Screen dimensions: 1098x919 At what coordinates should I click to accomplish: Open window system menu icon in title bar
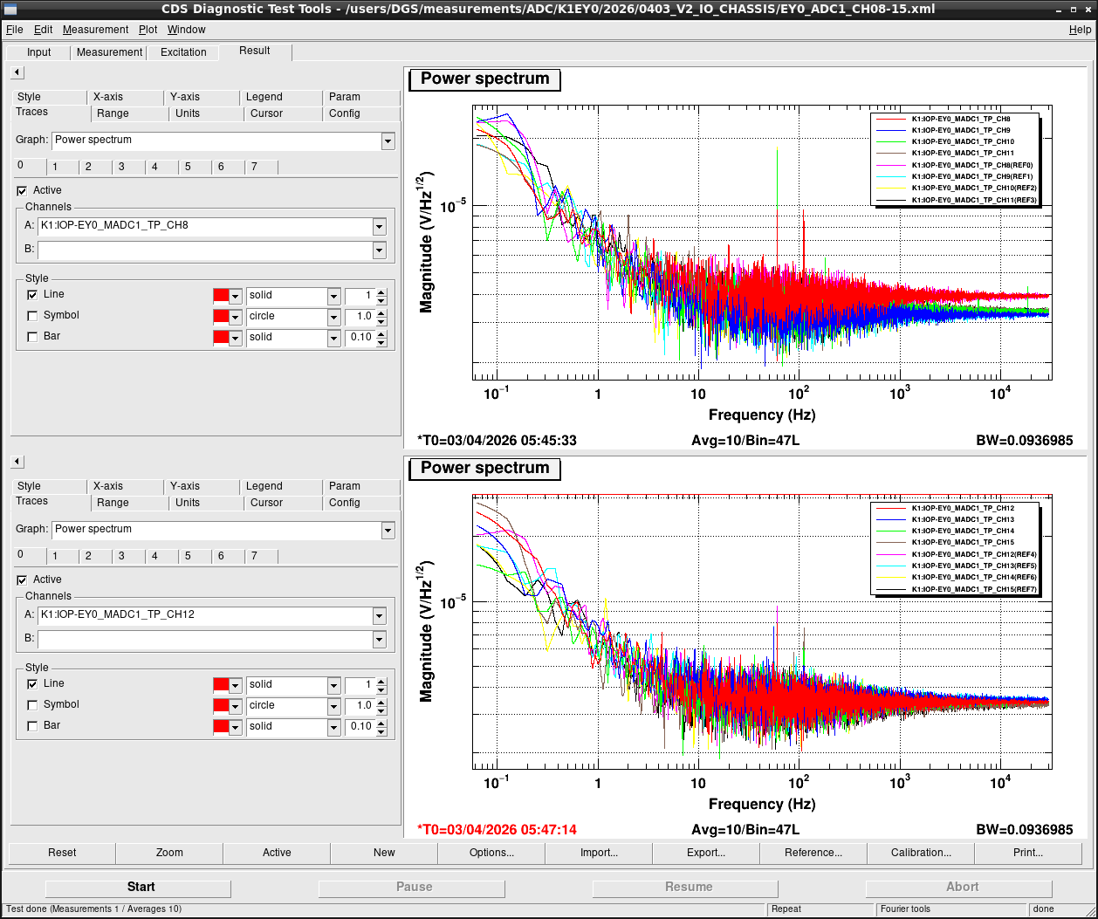click(10, 9)
